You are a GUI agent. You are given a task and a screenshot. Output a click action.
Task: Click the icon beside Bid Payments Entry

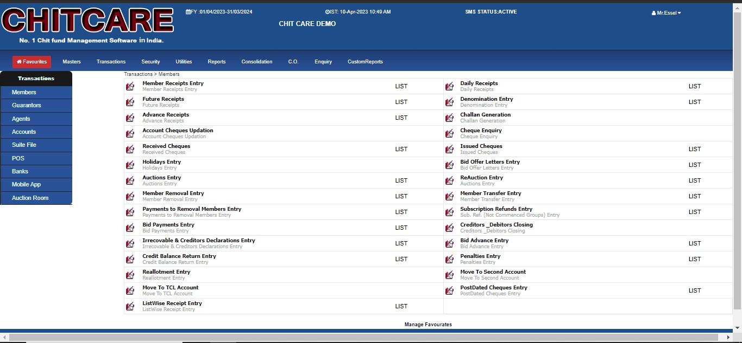130,228
